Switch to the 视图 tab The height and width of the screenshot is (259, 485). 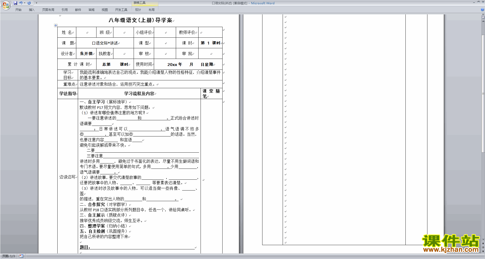pos(105,10)
